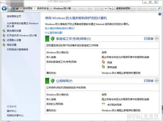Click the Back navigation arrow button
Screen dimensions: 163x122
[4, 8]
